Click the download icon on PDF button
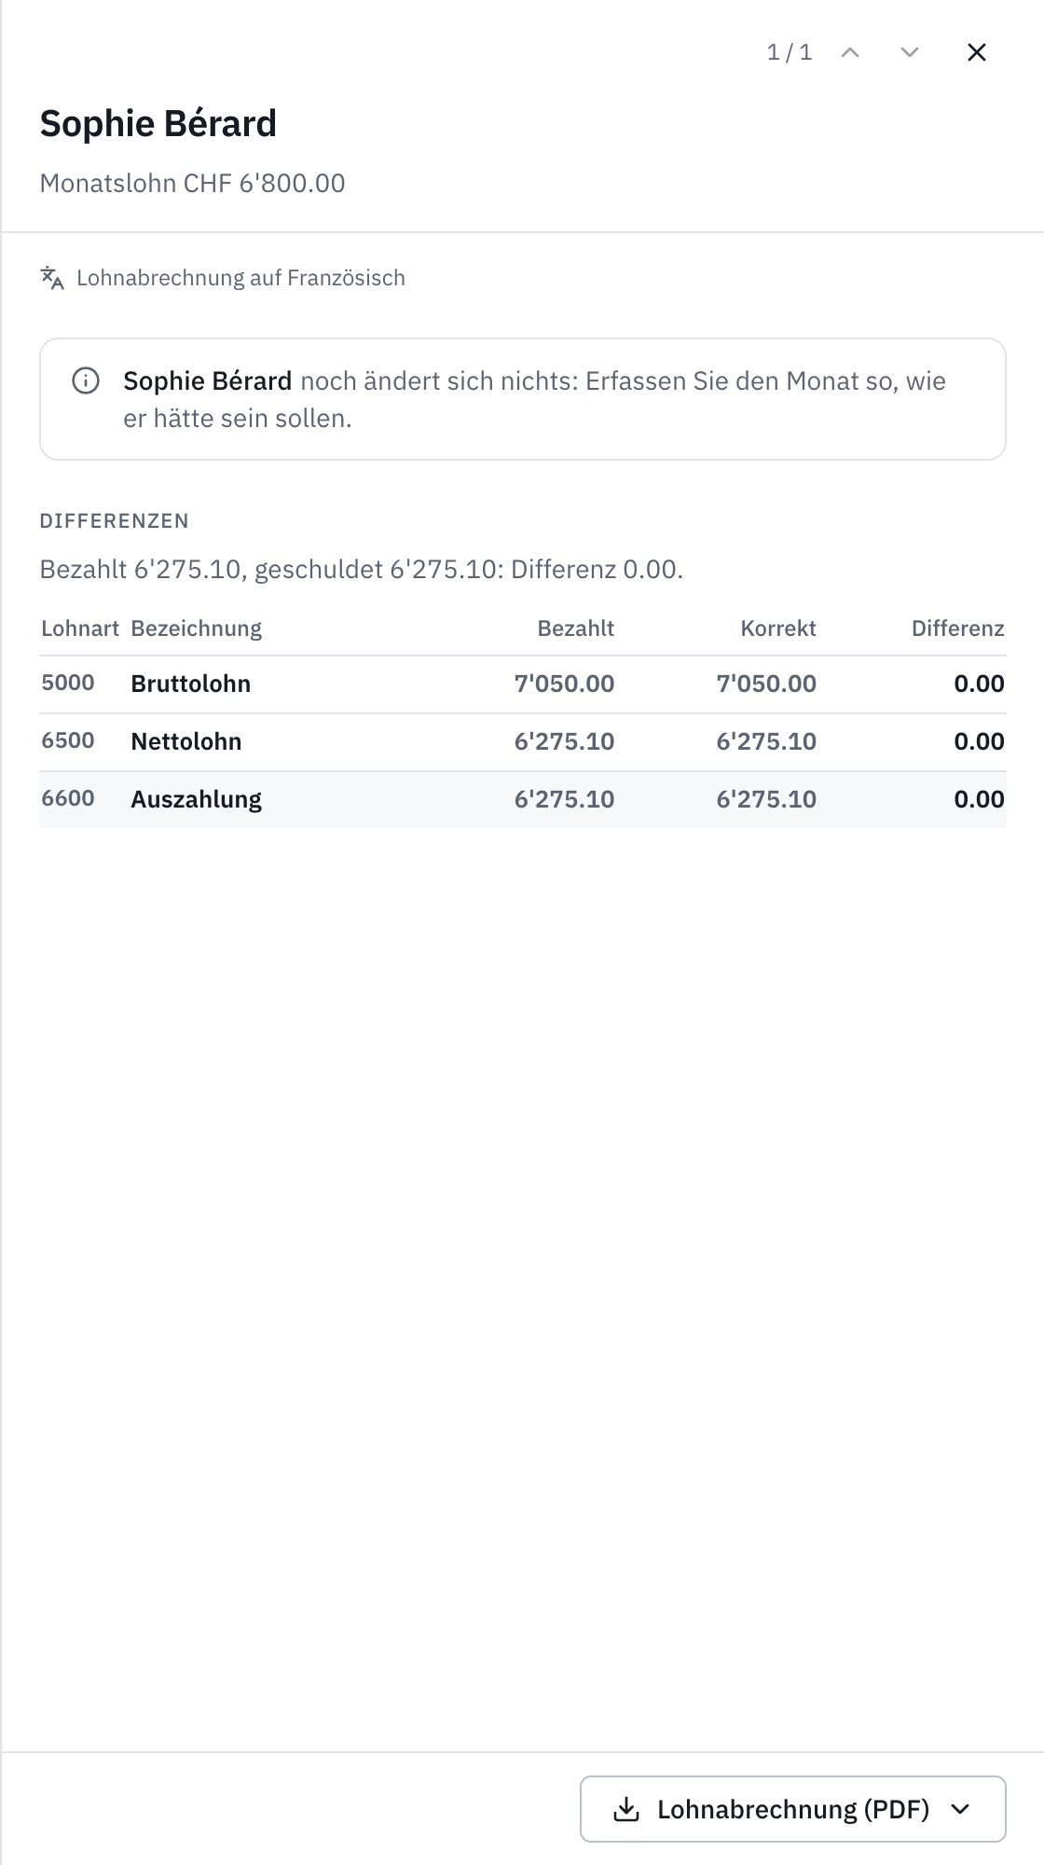Viewport: 1044px width, 1865px height. click(x=626, y=1809)
